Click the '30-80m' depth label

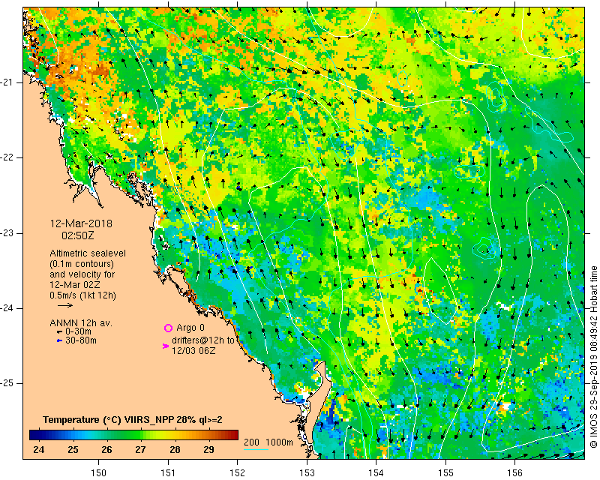pyautogui.click(x=81, y=340)
